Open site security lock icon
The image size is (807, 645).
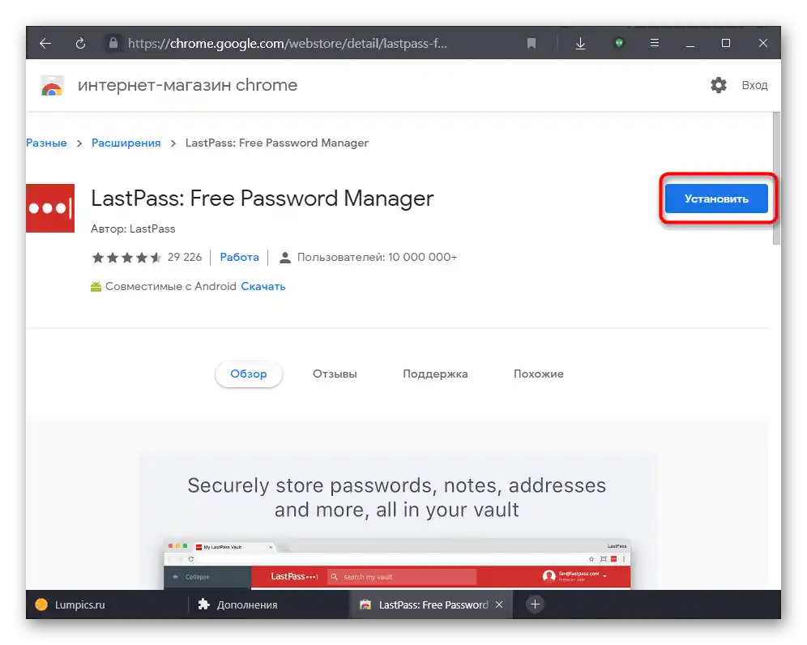(x=113, y=43)
